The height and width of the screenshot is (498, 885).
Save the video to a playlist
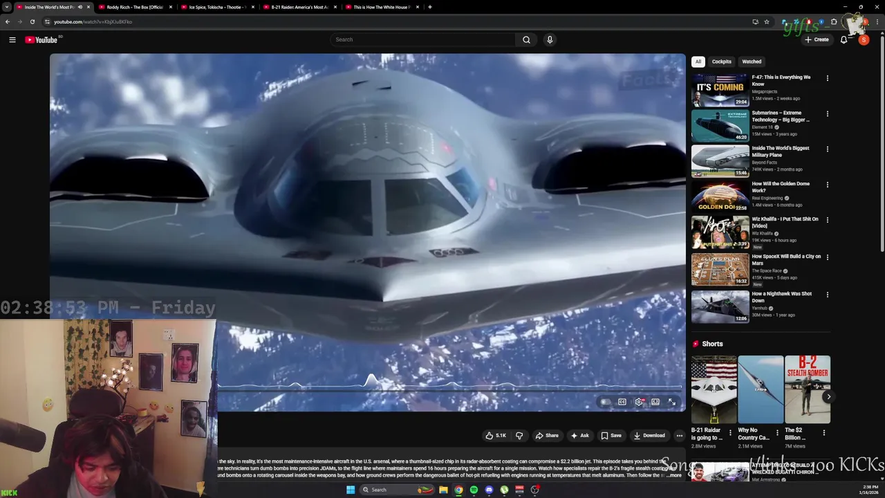(x=611, y=436)
